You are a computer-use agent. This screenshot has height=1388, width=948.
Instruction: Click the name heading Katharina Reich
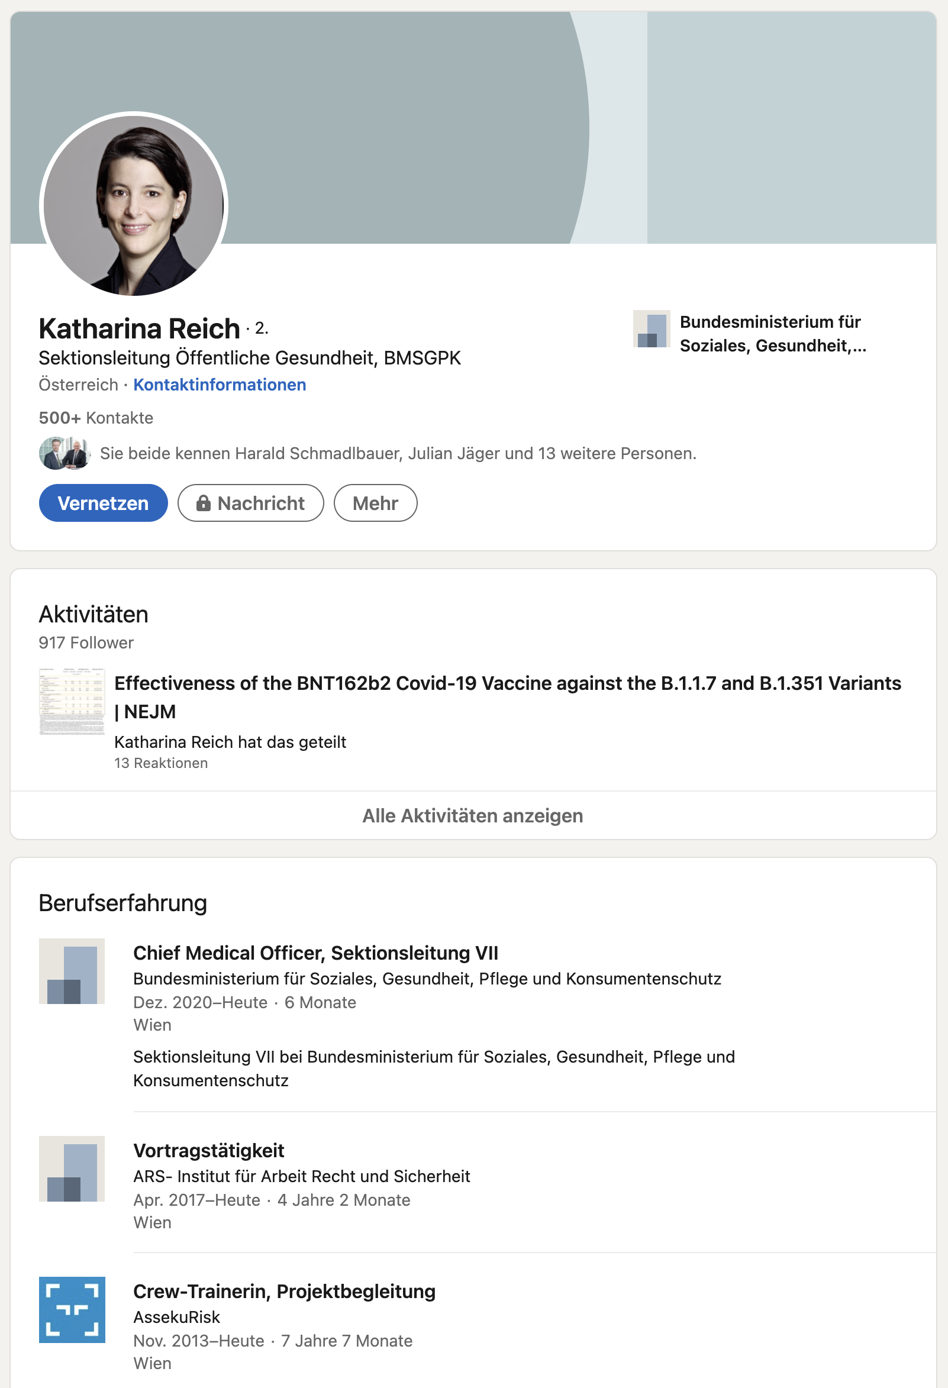click(139, 328)
